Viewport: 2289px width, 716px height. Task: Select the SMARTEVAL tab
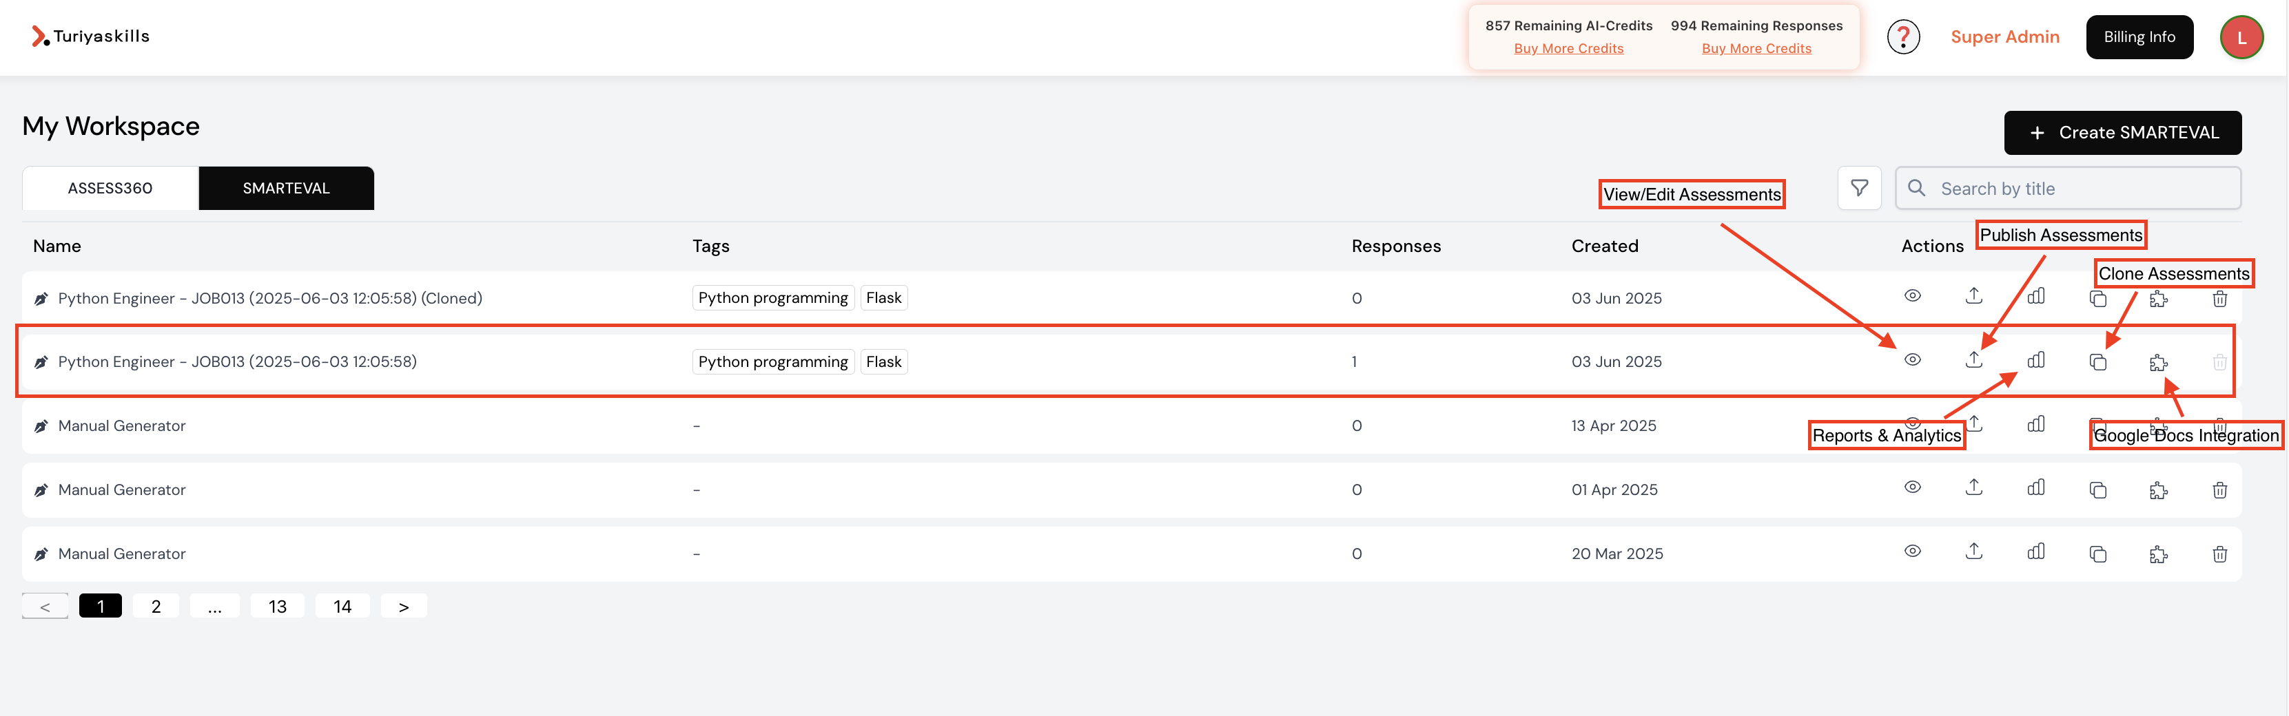(285, 187)
